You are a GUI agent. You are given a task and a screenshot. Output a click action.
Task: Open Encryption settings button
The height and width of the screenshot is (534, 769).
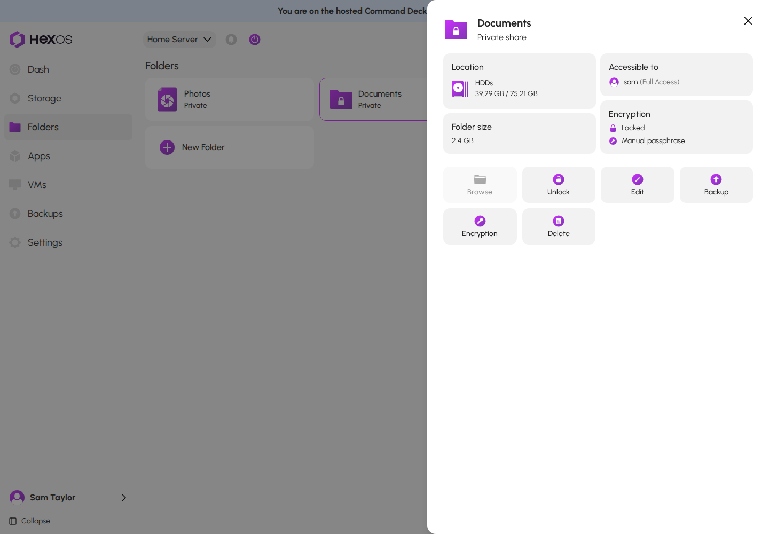(480, 226)
